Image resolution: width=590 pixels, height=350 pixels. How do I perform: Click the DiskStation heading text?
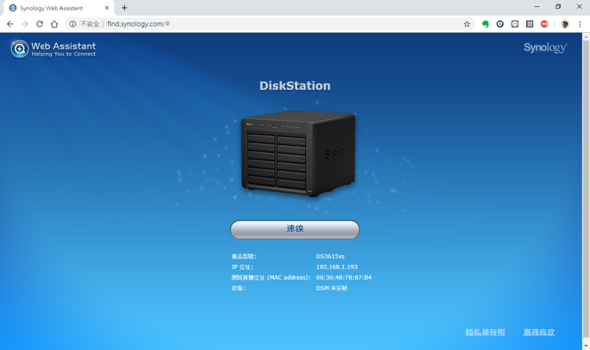pos(295,86)
